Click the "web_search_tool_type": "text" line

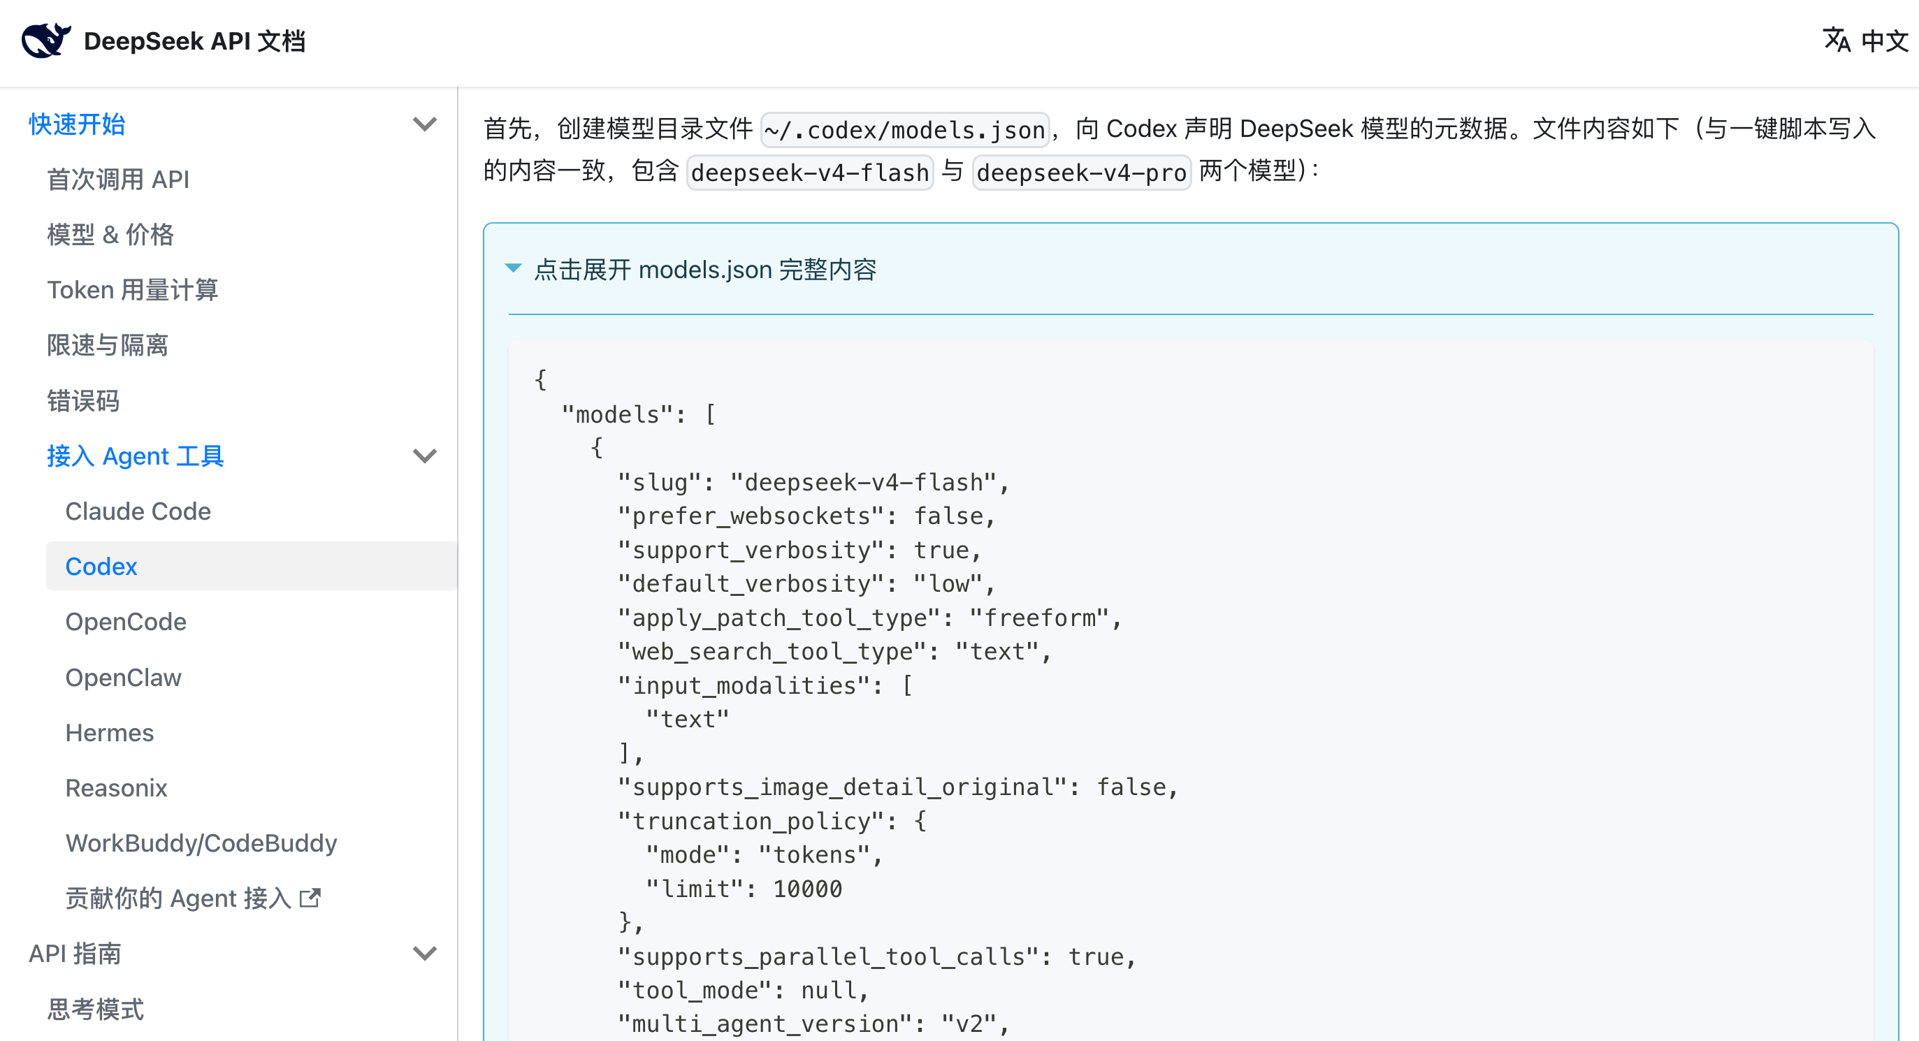pyautogui.click(x=834, y=651)
